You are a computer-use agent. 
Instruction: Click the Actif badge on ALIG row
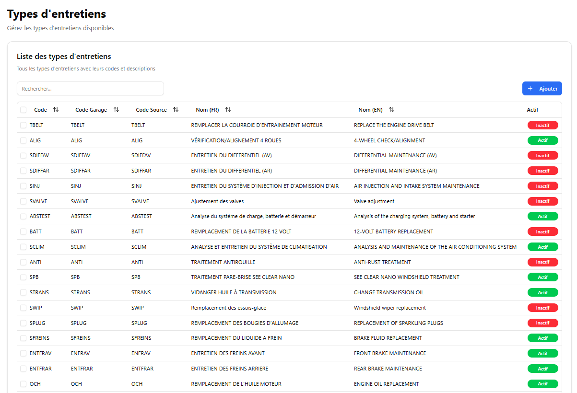coord(542,140)
